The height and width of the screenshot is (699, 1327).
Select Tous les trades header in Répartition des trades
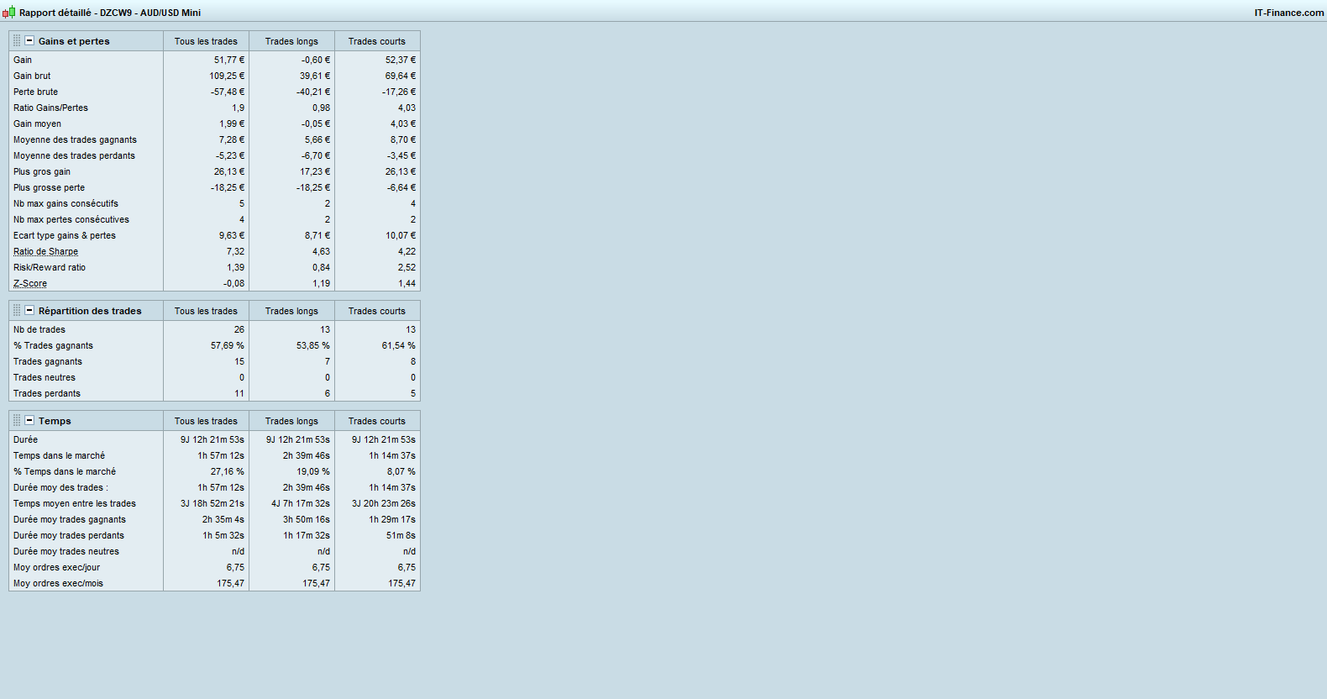tap(206, 311)
